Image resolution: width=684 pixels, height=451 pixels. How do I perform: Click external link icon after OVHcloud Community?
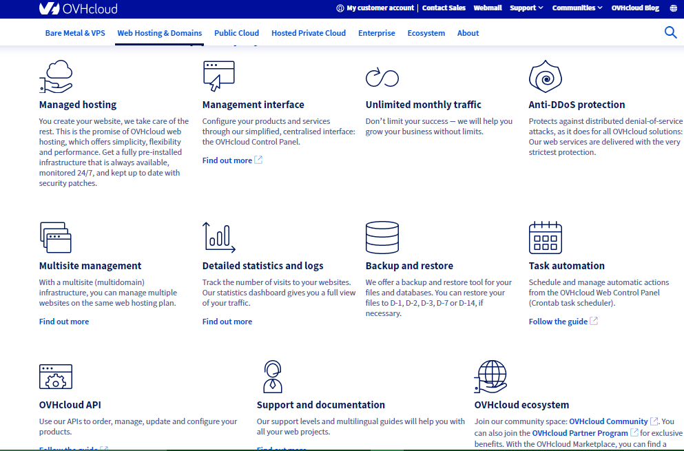click(654, 421)
